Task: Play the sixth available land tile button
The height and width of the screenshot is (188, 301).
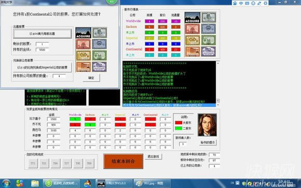Action: [x=89, y=164]
